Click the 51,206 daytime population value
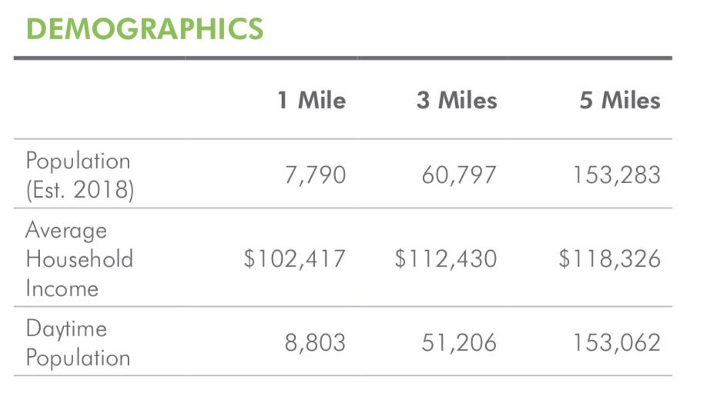 (459, 342)
